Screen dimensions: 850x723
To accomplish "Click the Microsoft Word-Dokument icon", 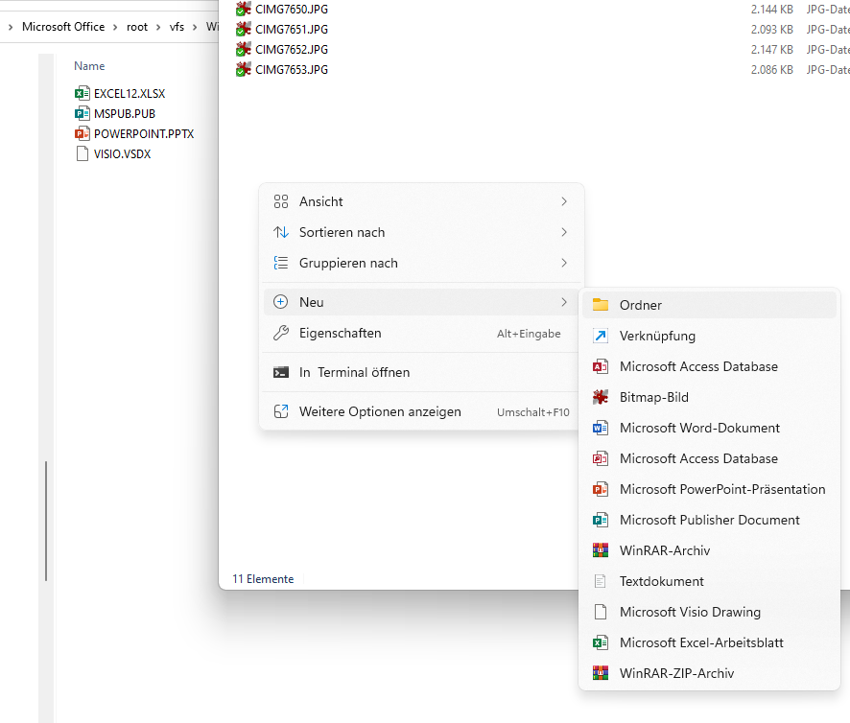I will [x=601, y=428].
